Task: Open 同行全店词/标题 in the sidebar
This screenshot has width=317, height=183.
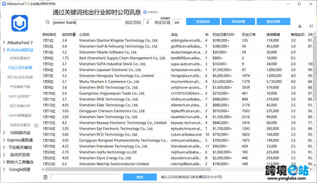Action: point(20,77)
